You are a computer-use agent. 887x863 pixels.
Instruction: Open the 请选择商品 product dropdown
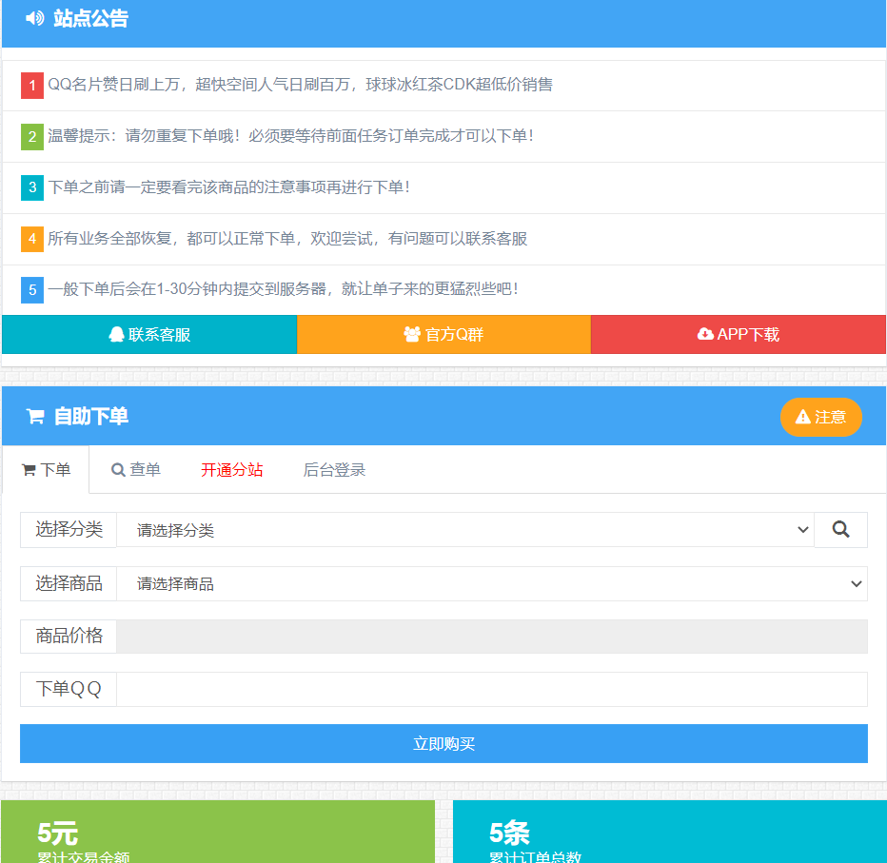[x=491, y=583]
